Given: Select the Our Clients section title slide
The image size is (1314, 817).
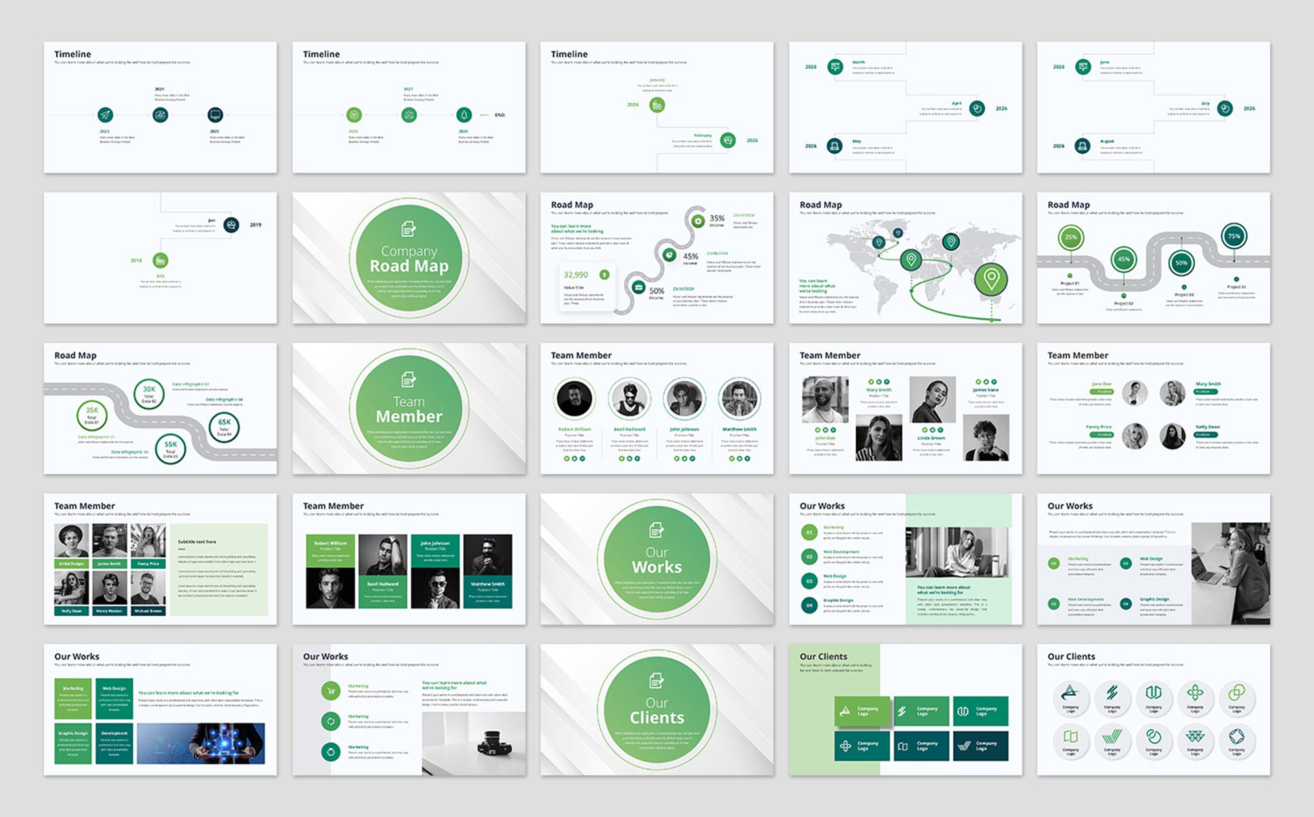Looking at the screenshot, I should click(x=656, y=709).
